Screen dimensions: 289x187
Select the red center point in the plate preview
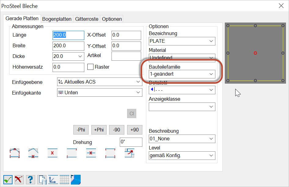(x=255, y=53)
